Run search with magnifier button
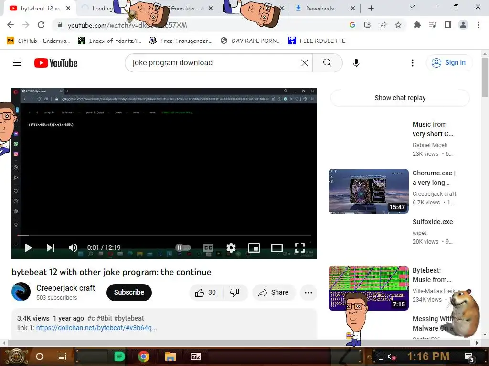 (328, 63)
